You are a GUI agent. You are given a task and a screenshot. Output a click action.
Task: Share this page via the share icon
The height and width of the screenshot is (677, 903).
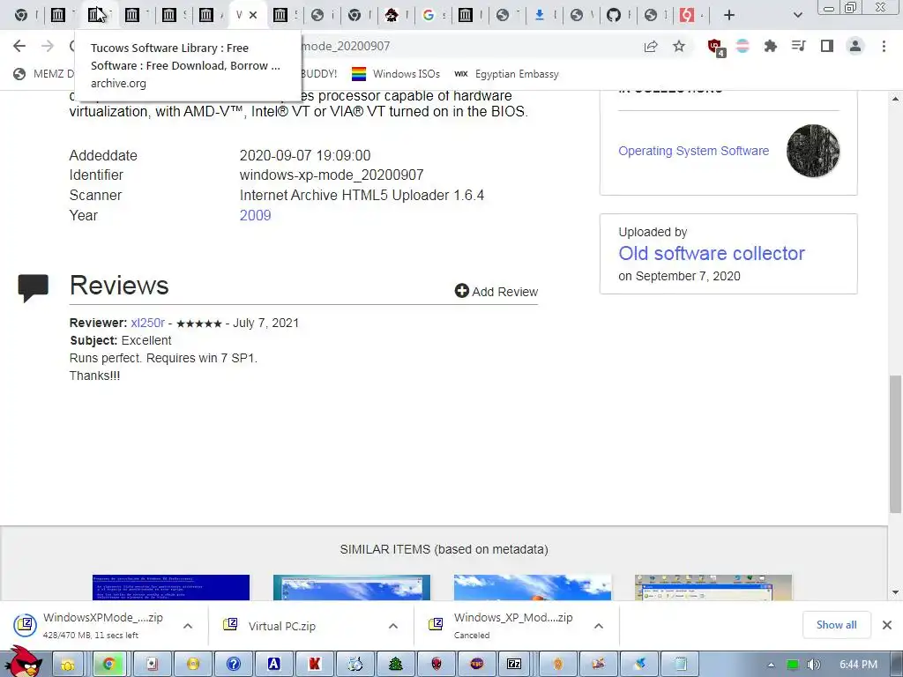point(651,46)
